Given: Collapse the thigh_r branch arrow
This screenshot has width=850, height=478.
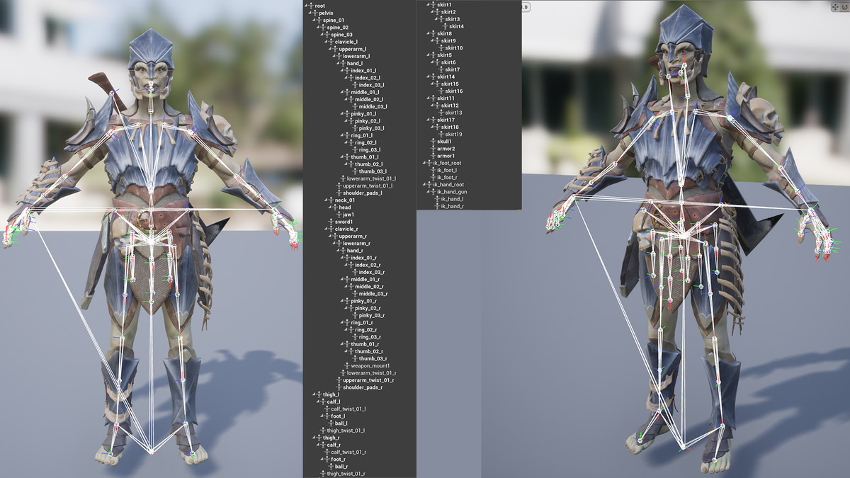Looking at the screenshot, I should pos(315,438).
